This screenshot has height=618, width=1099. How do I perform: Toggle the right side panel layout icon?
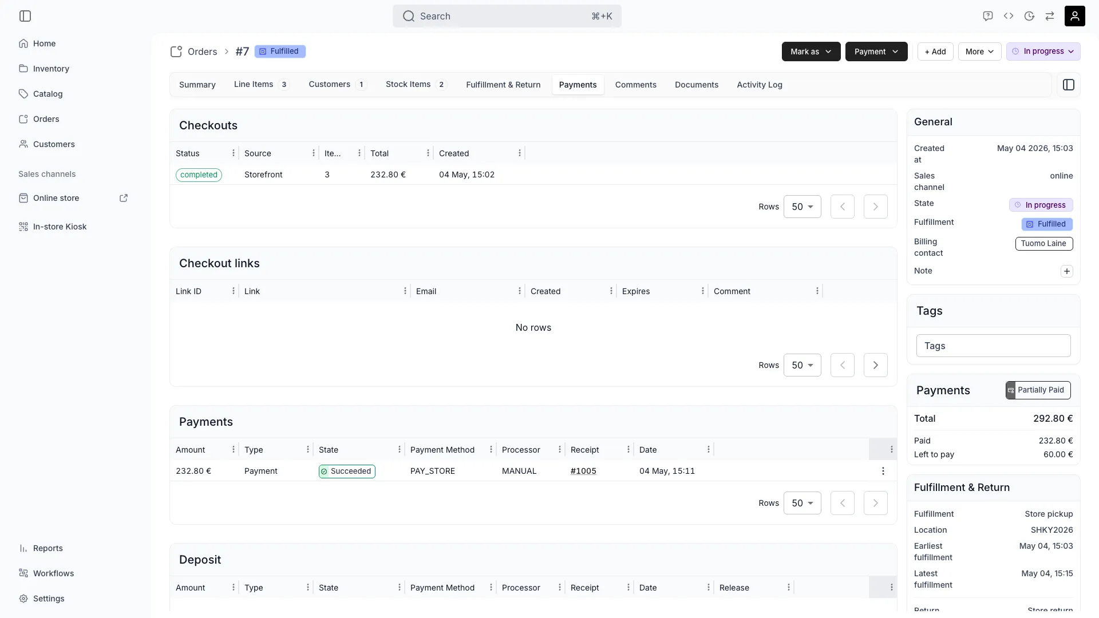(1068, 85)
